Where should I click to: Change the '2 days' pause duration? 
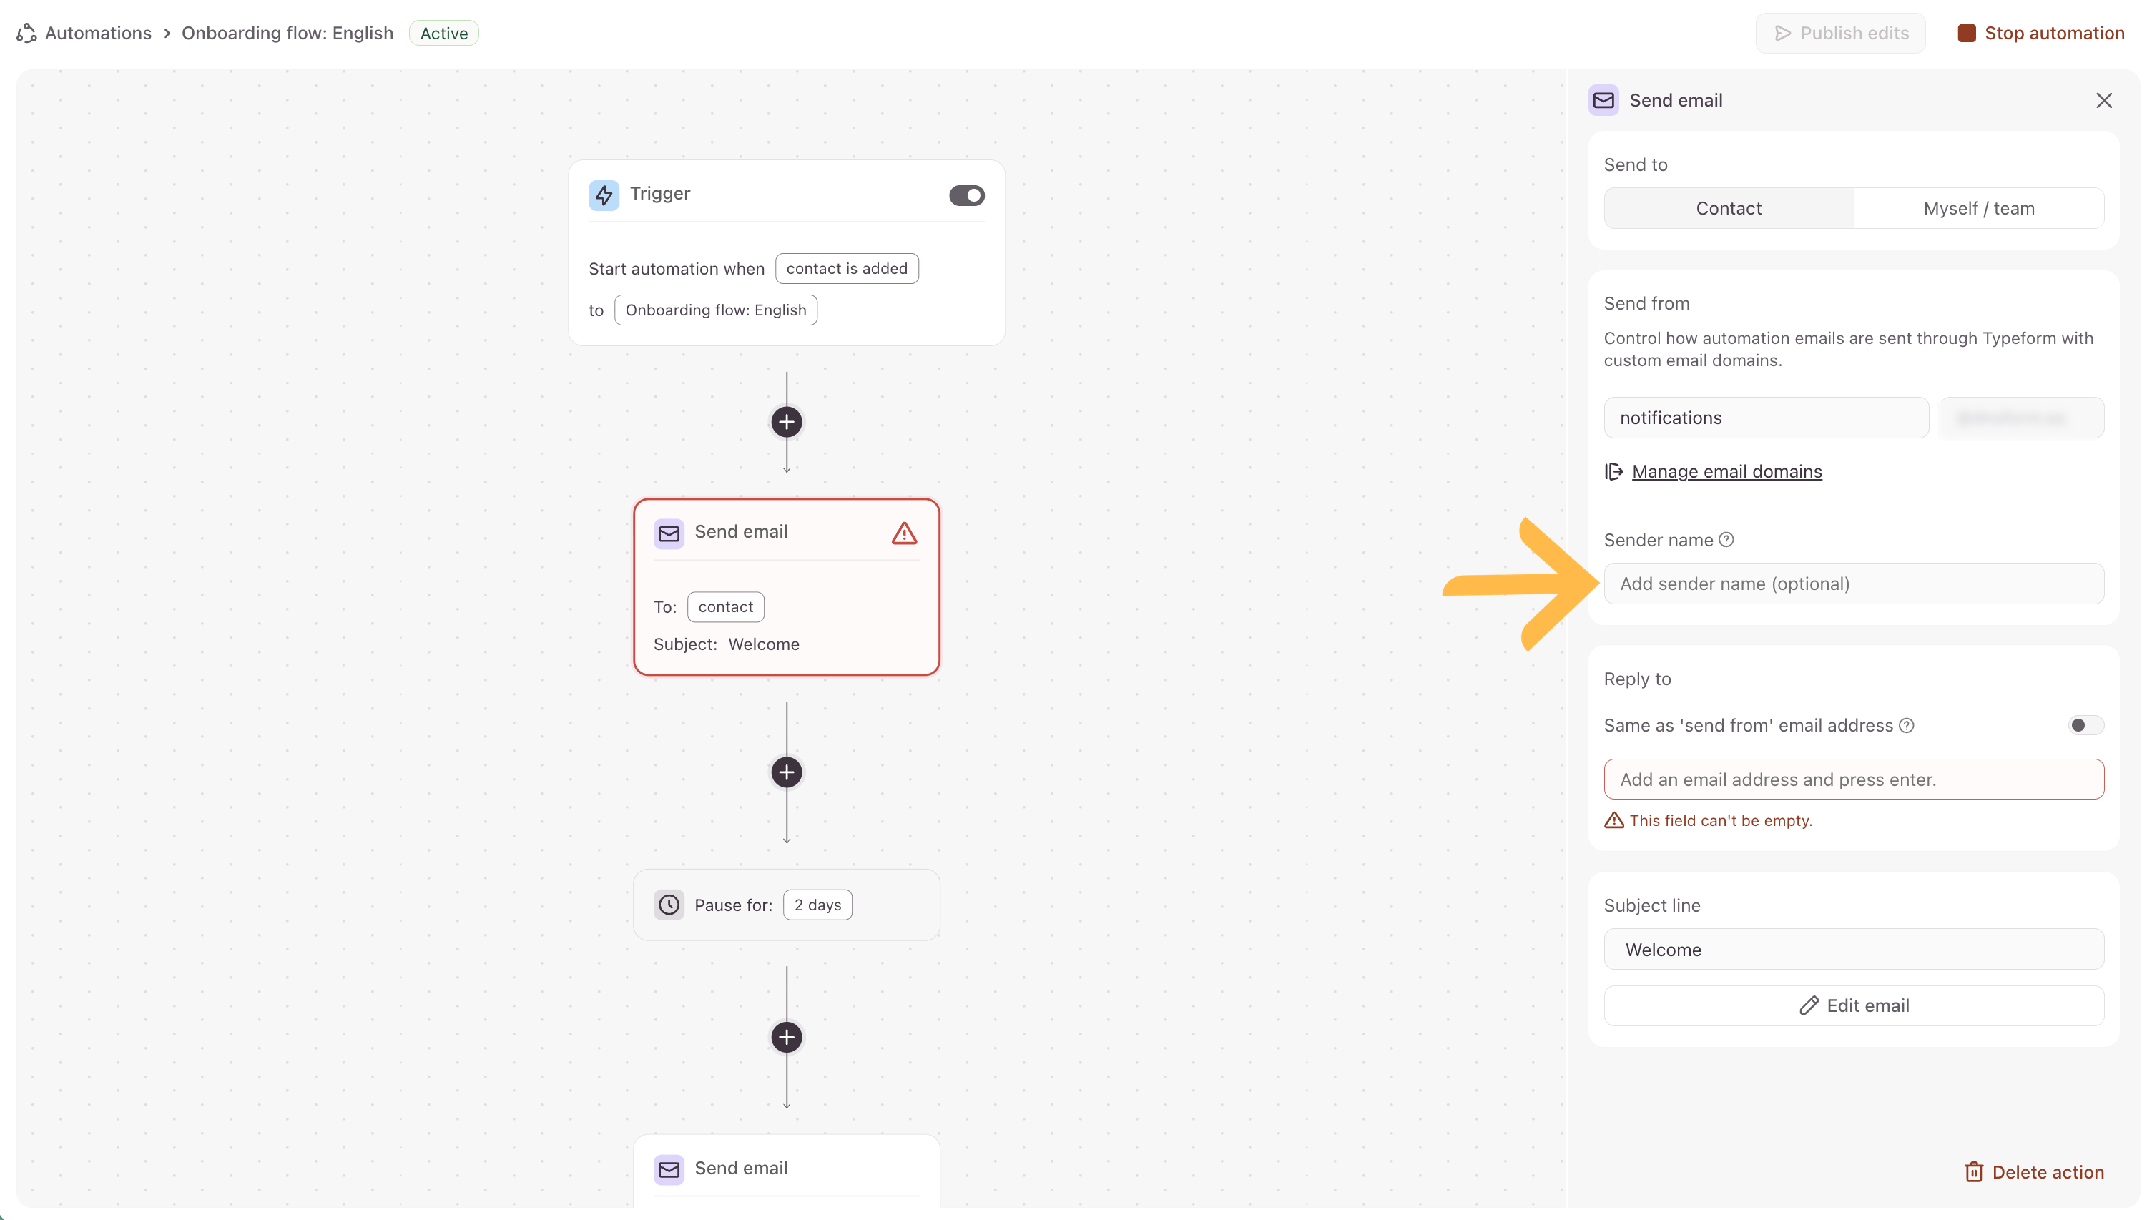coord(817,905)
